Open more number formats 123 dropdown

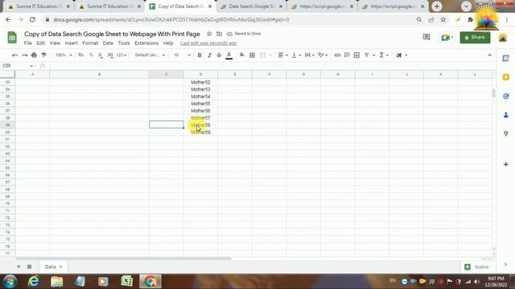[x=121, y=55]
